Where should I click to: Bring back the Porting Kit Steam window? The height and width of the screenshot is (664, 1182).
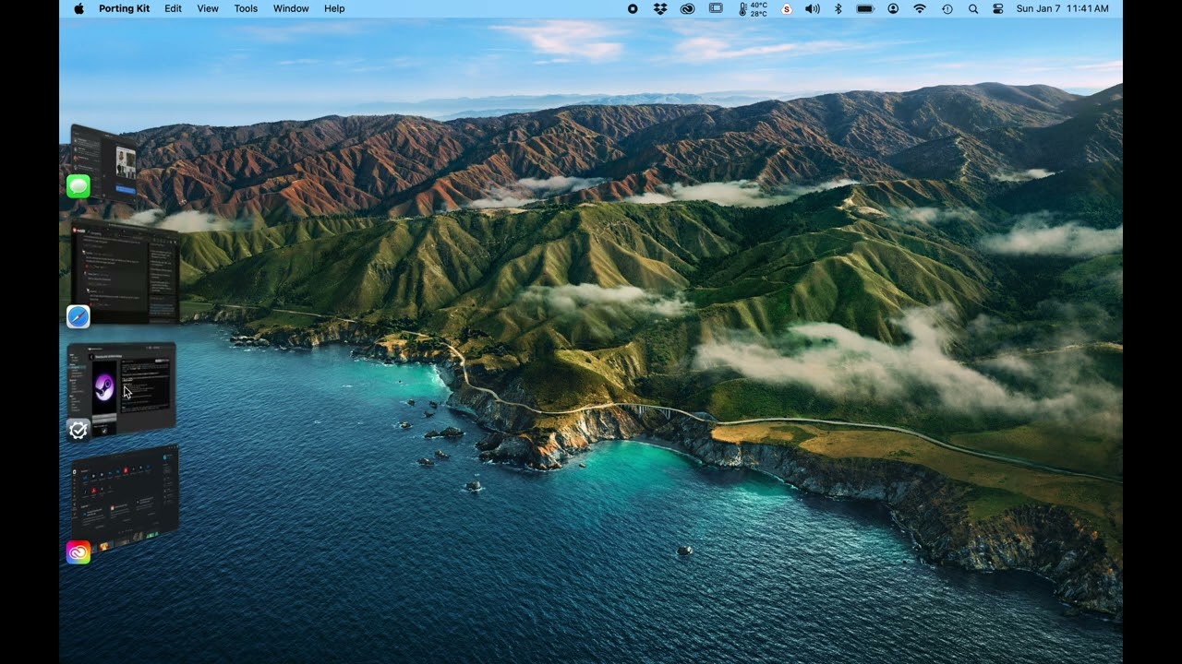(x=122, y=388)
